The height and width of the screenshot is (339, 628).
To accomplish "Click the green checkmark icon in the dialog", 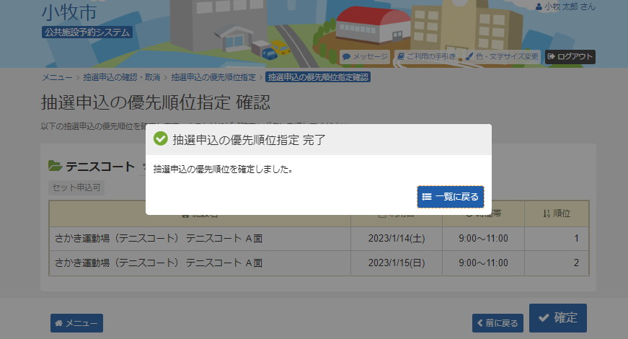I will tap(161, 140).
